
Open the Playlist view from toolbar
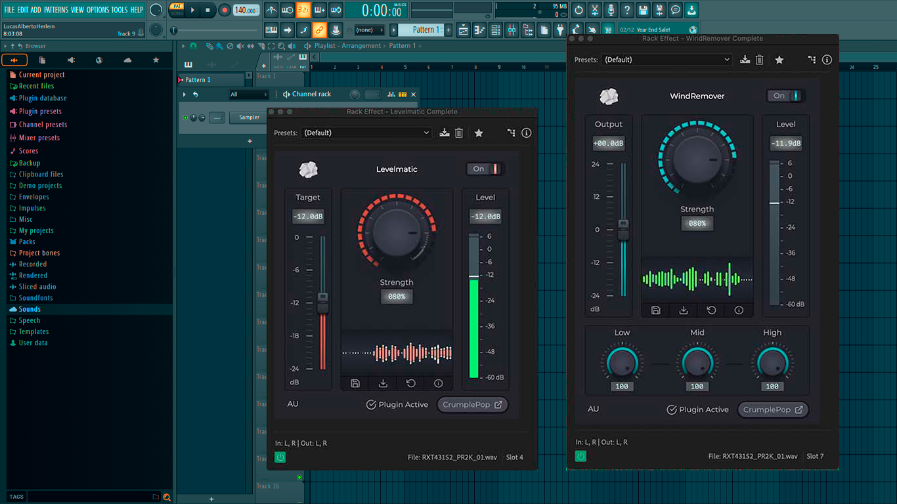[463, 30]
